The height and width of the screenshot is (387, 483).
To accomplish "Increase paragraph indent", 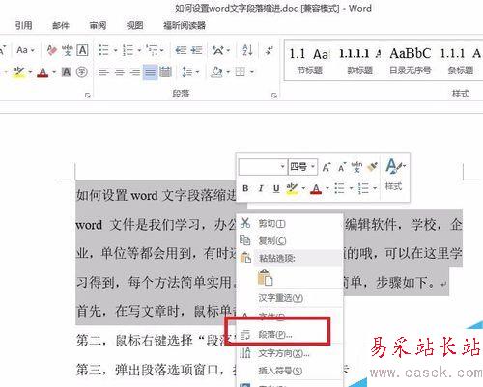I will [x=196, y=50].
